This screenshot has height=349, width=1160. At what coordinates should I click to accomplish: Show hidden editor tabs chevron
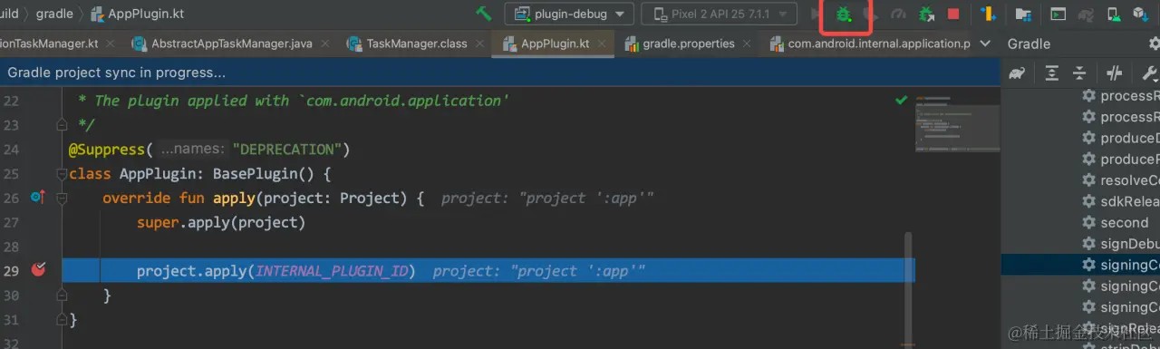986,44
